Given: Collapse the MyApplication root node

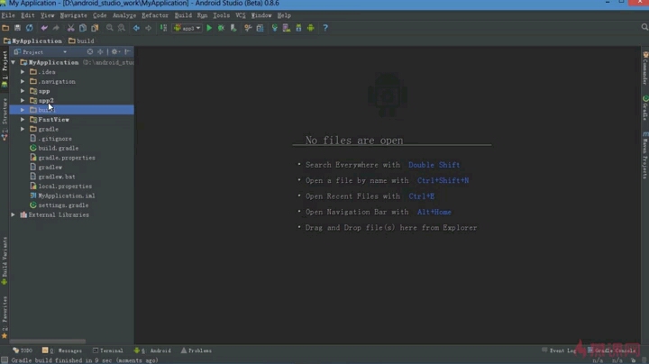Looking at the screenshot, I should (14, 62).
